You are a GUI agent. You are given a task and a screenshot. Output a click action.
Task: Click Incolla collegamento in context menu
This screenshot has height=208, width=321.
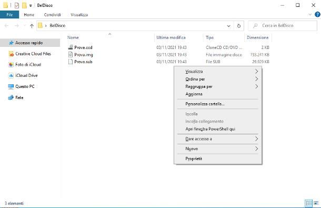click(218, 121)
